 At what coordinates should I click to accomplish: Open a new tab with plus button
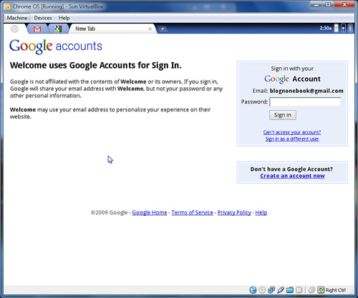[x=163, y=29]
